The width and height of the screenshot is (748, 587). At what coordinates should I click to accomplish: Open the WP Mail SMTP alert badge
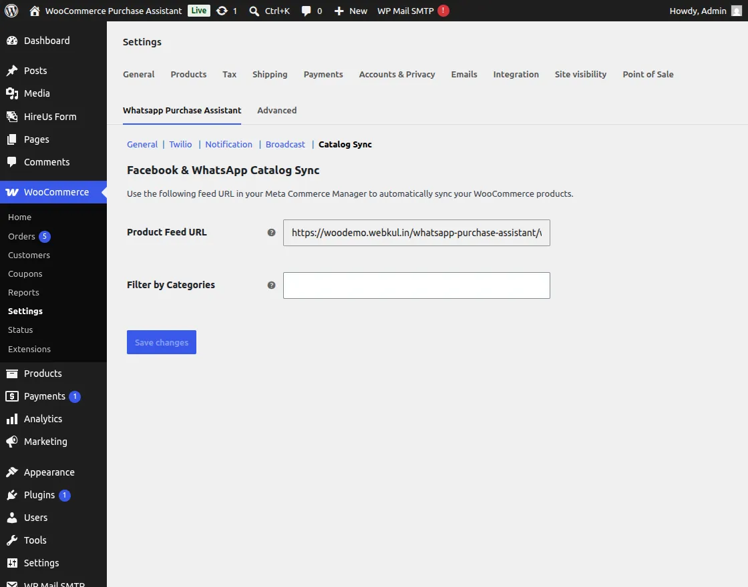tap(443, 11)
